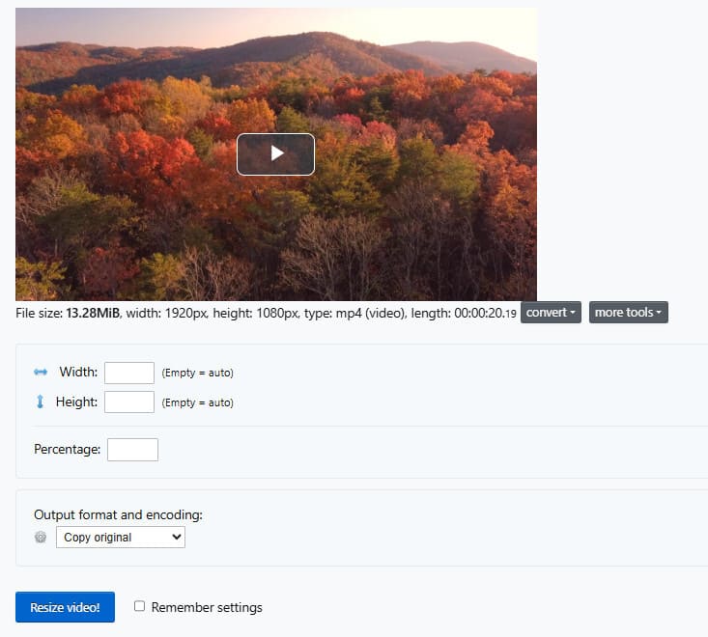Enable the Remember settings checkbox
Viewport: 708px width, 637px height.
[139, 606]
